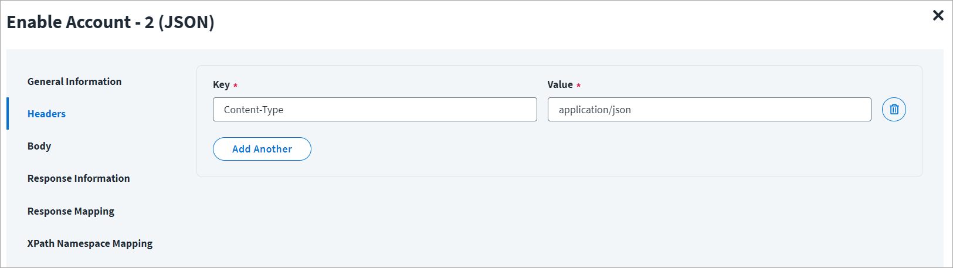The height and width of the screenshot is (268, 953).
Task: Click the blue active indicator beside Headers
Action: (8, 114)
